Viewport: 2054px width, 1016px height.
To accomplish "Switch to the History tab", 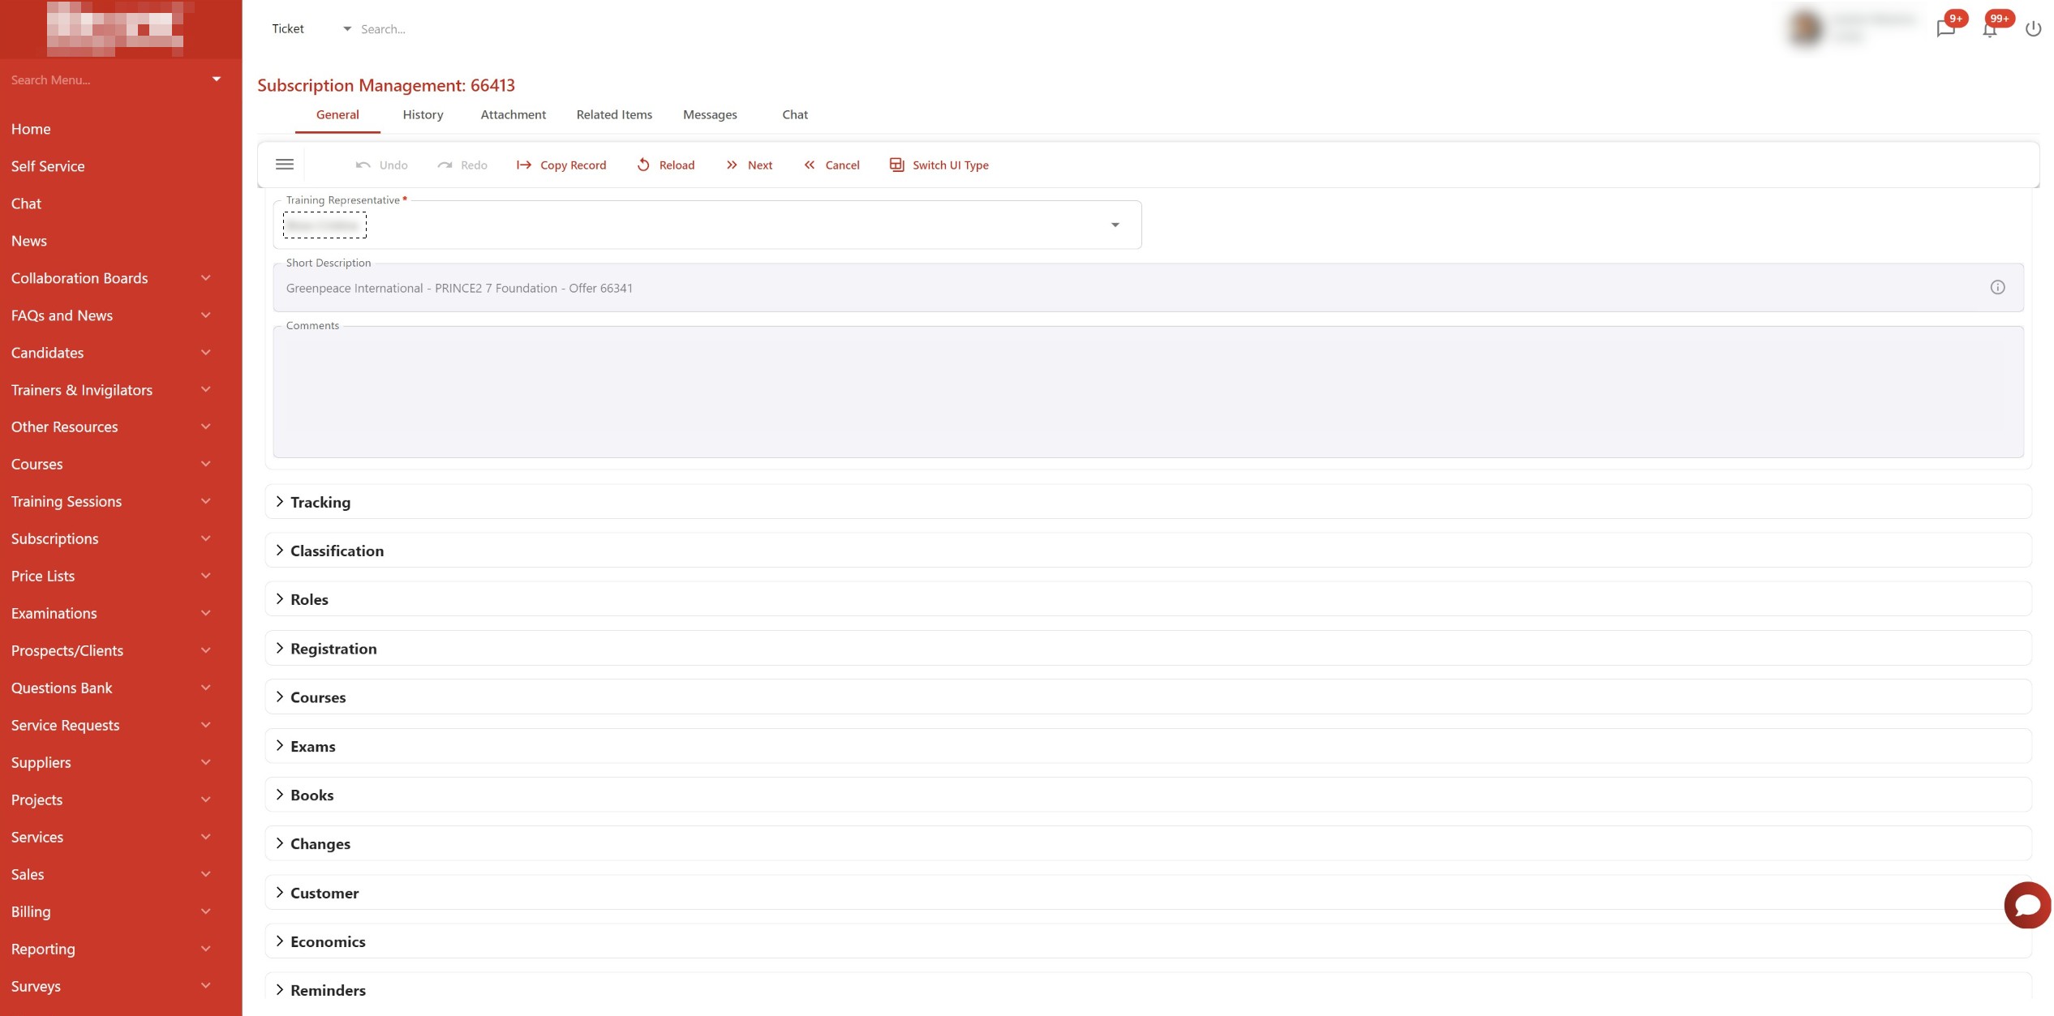I will click(423, 114).
